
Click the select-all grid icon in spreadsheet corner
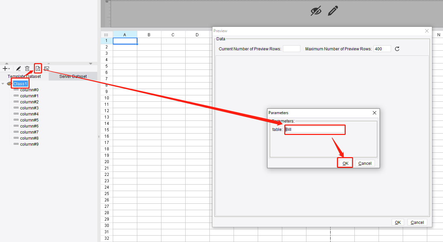point(106,35)
